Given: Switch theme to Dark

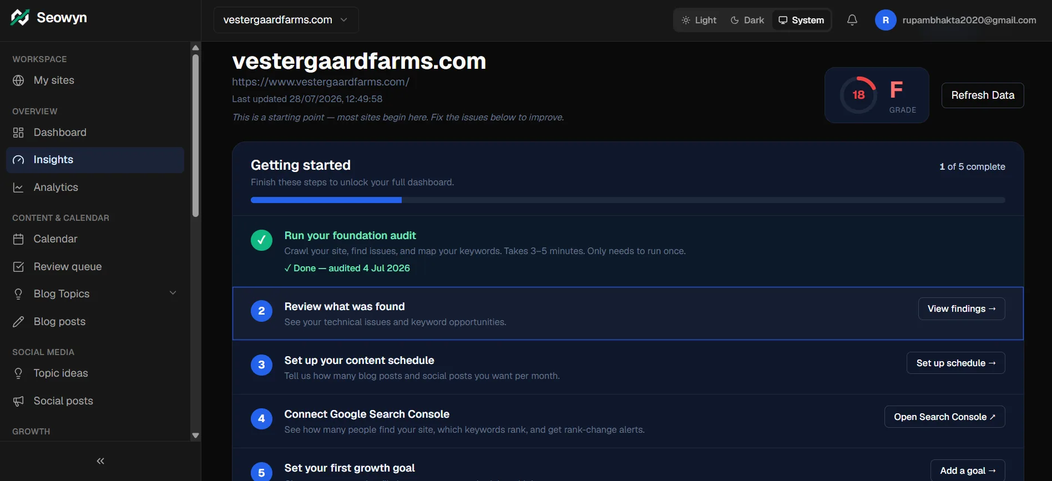Looking at the screenshot, I should [x=747, y=20].
